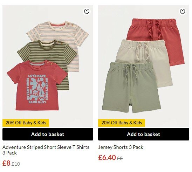Click the 20% Off Baby & Kids badge on T Shirts

pyautogui.click(x=26, y=123)
